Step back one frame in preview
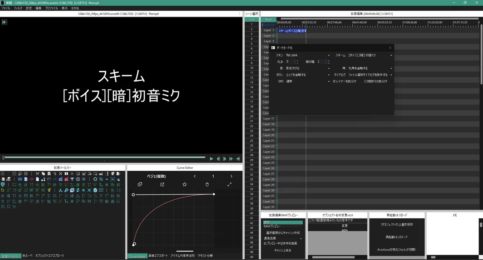 point(218,159)
